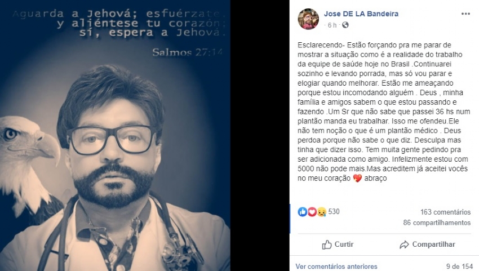479x271 pixels.
Task: Click the Salmos 27:14 caption on the photo
Action: 187,52
